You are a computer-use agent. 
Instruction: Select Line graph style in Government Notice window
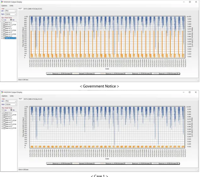pos(3,20)
